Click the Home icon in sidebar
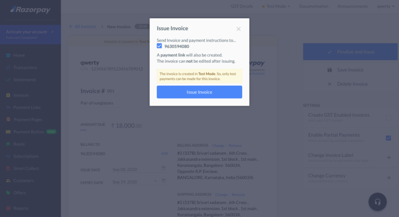This screenshot has width=399, height=217. [8, 55]
